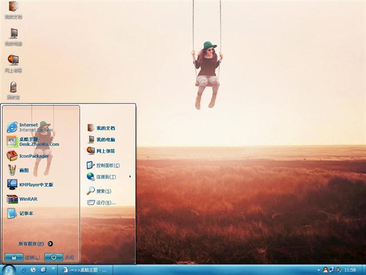Show hidden system tray icons arrow
Screen dimensions: 366x275
pos(319,269)
